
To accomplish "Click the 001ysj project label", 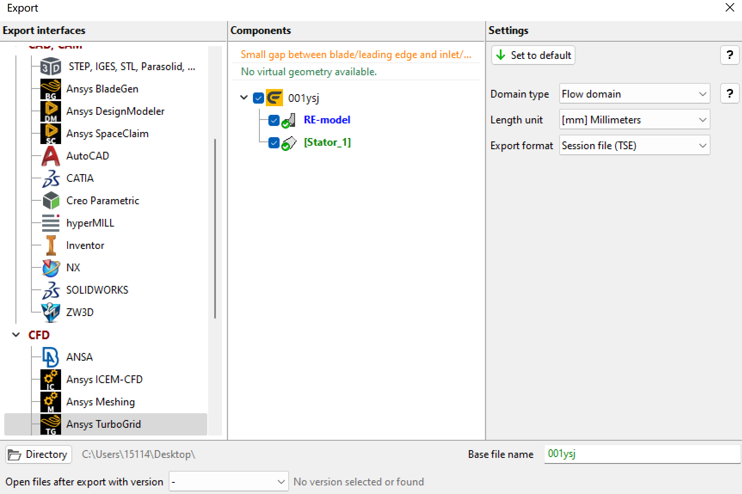I will click(304, 98).
